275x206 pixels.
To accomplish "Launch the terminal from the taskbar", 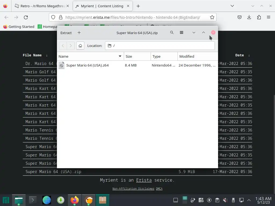I will click(x=32, y=200).
